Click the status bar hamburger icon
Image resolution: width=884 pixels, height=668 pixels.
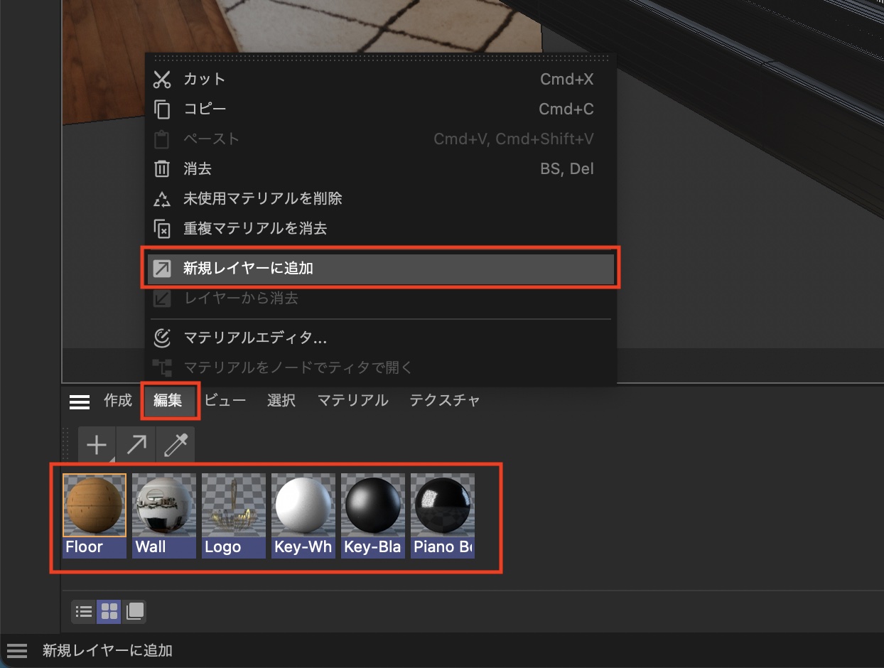17,650
